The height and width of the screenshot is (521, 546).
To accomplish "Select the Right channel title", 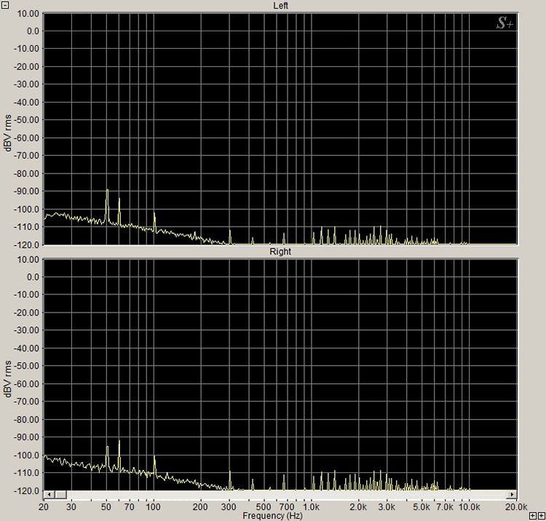I will coord(280,251).
